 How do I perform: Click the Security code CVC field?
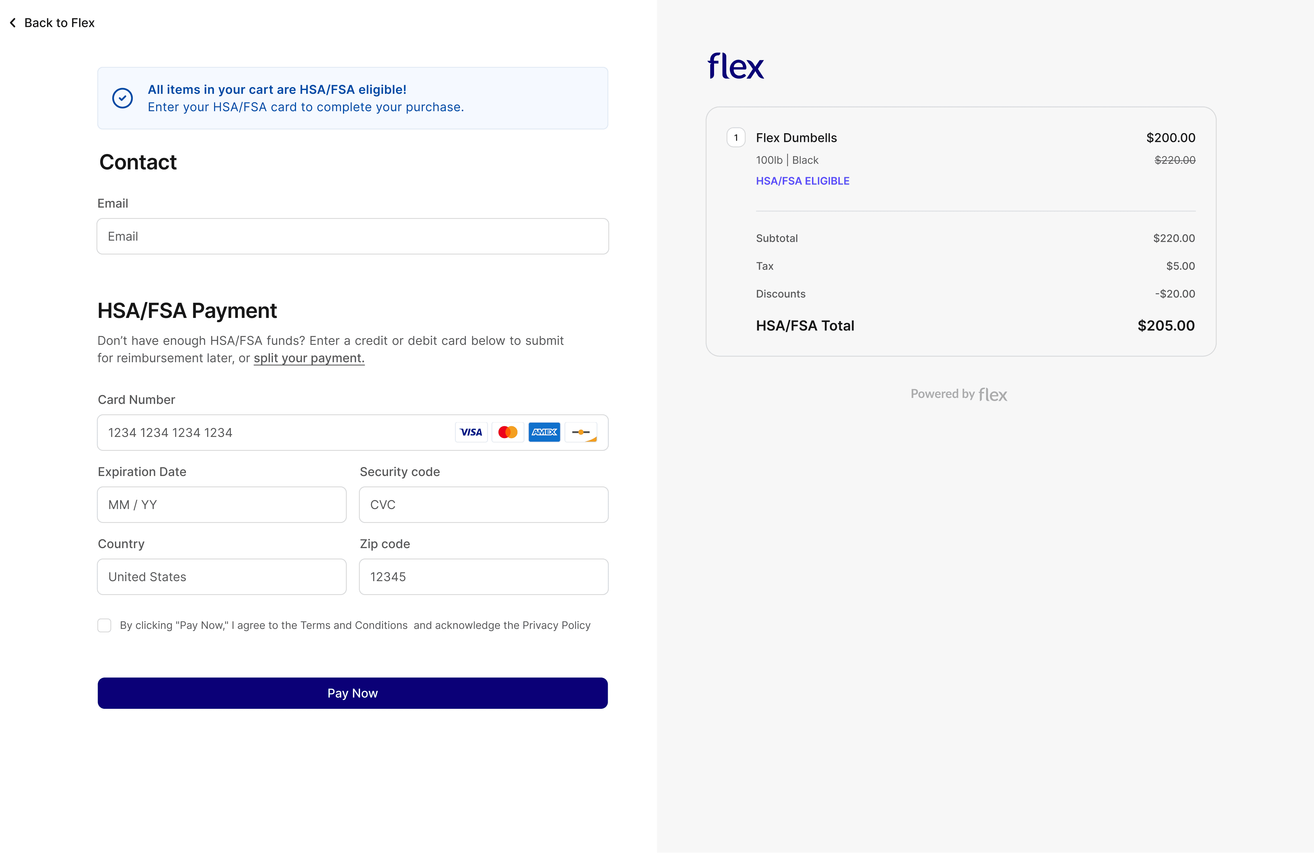pos(484,504)
